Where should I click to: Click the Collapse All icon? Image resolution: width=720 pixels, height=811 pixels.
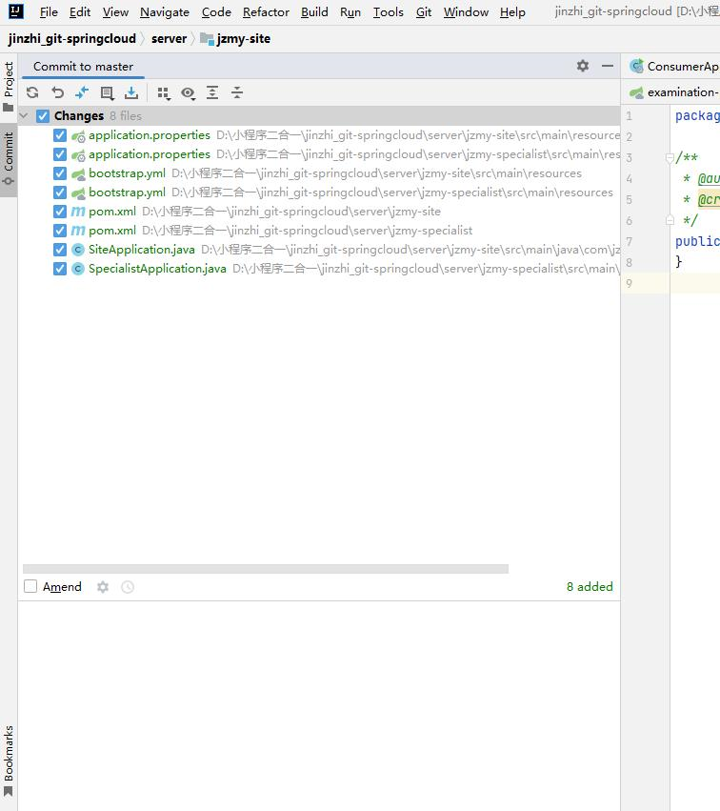pos(237,92)
